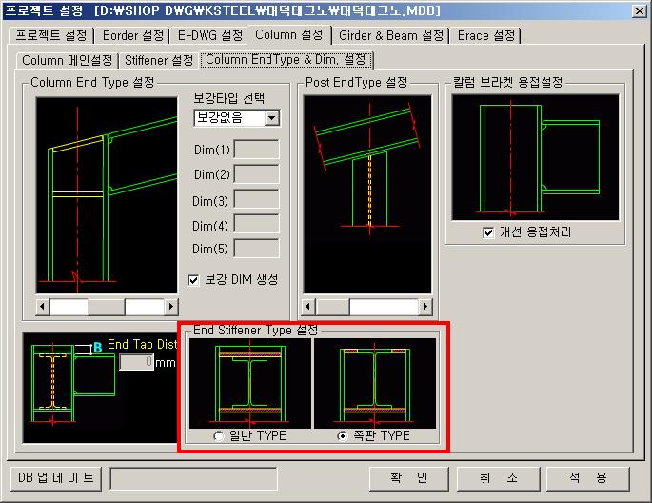Click the status field beside DB 업데이트
The image size is (652, 503).
(194, 478)
